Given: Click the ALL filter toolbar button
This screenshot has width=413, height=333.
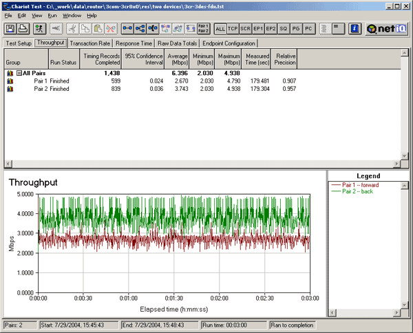Looking at the screenshot, I should (x=220, y=29).
